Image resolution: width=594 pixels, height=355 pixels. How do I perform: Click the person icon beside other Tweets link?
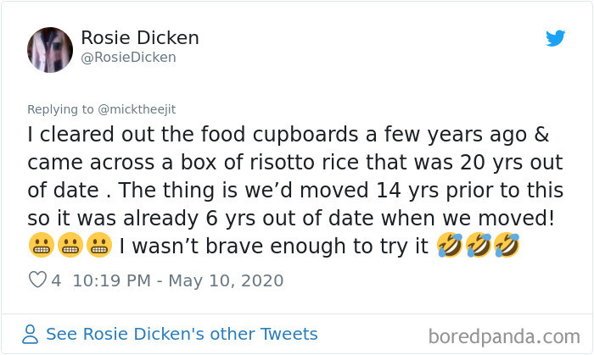tap(31, 334)
